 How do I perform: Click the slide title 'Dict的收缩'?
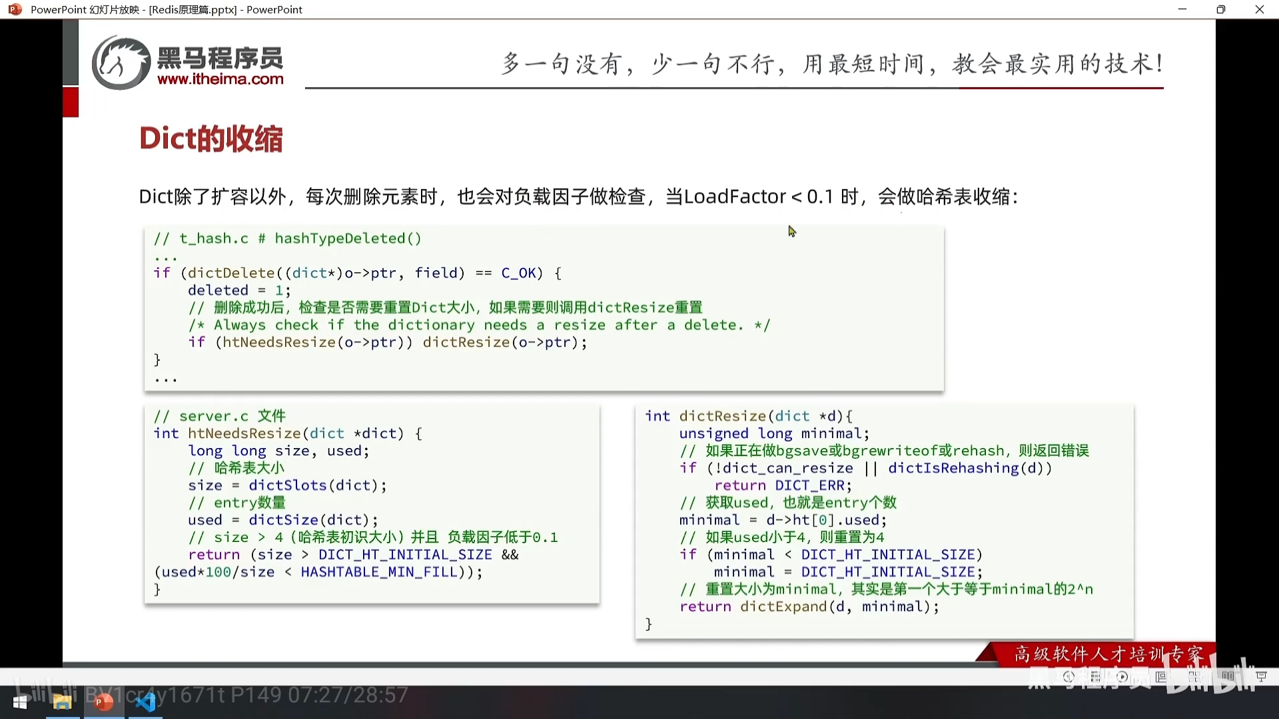pyautogui.click(x=211, y=138)
